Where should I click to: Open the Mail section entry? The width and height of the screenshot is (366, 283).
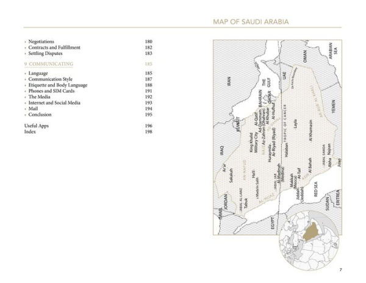37,109
